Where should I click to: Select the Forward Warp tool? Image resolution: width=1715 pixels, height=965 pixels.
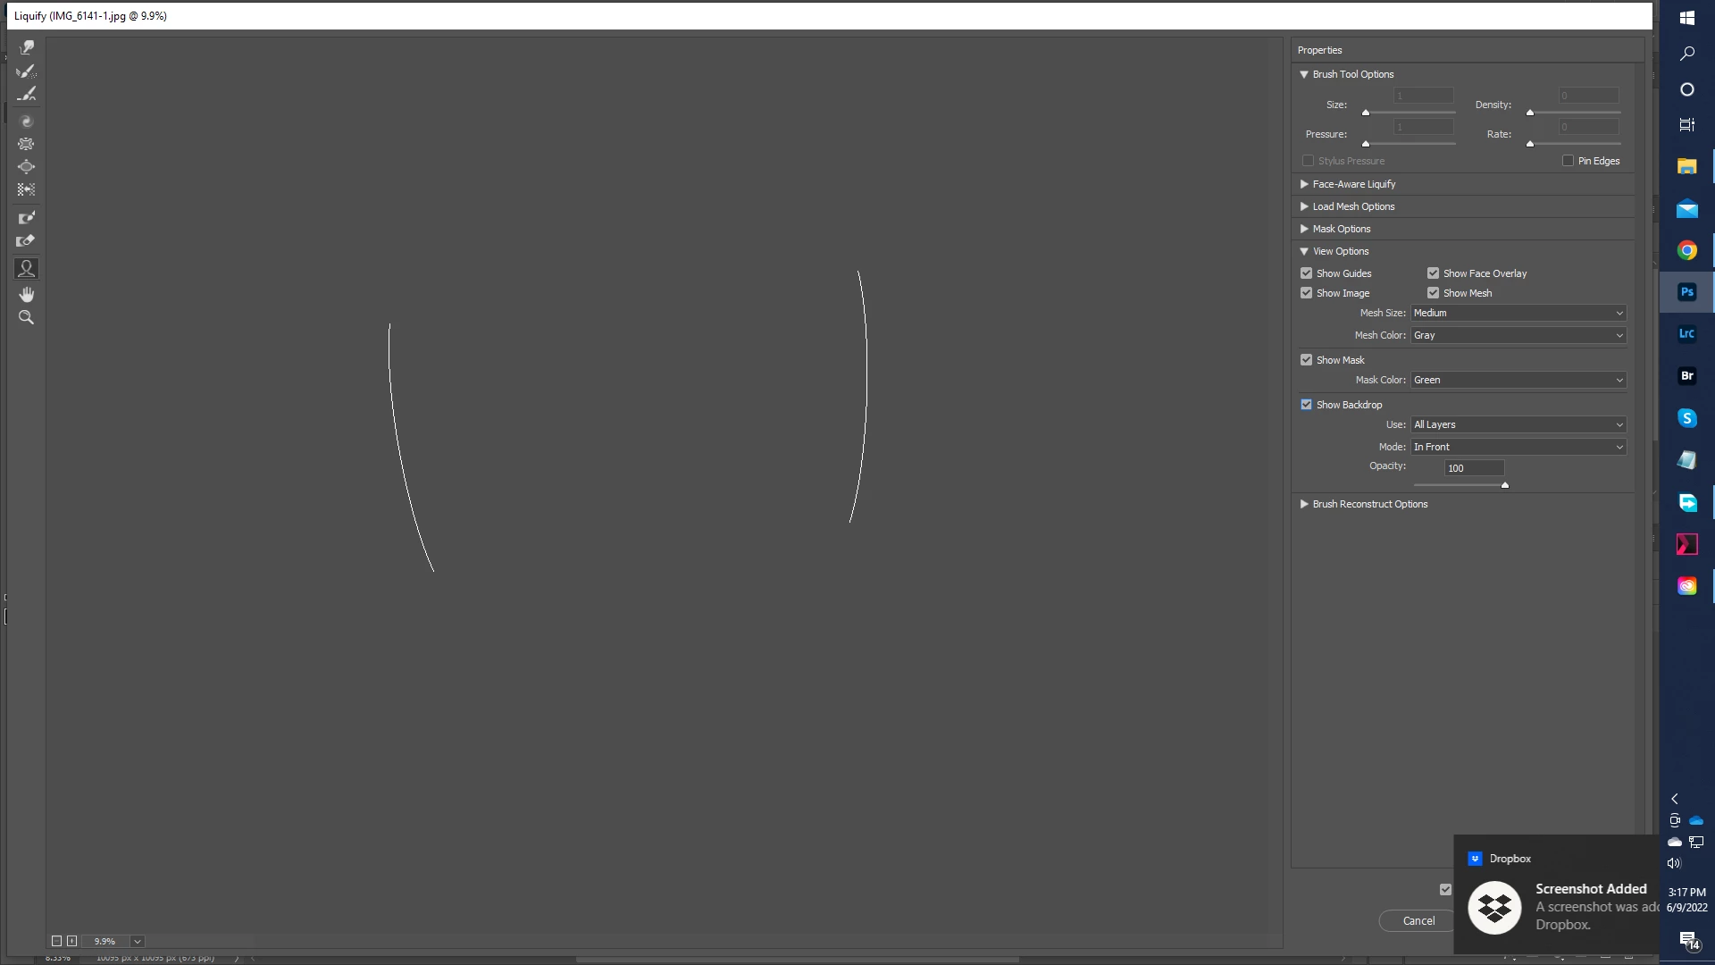[x=27, y=47]
